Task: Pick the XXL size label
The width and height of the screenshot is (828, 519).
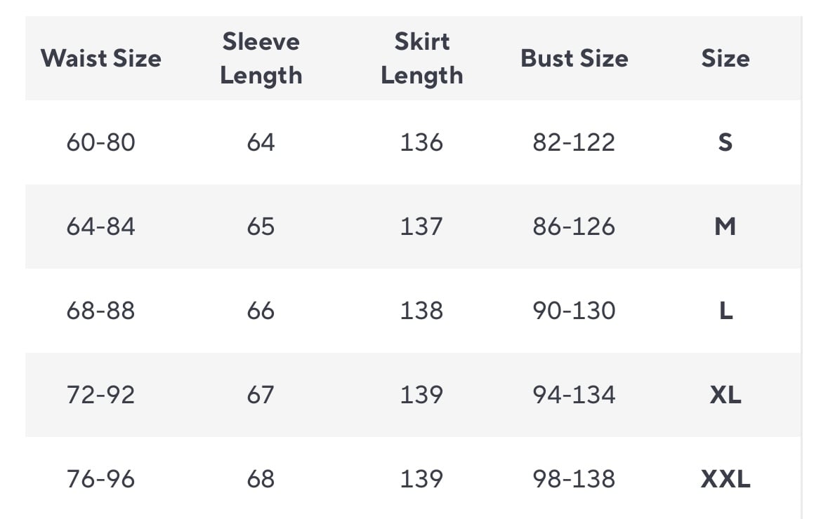Action: (725, 479)
